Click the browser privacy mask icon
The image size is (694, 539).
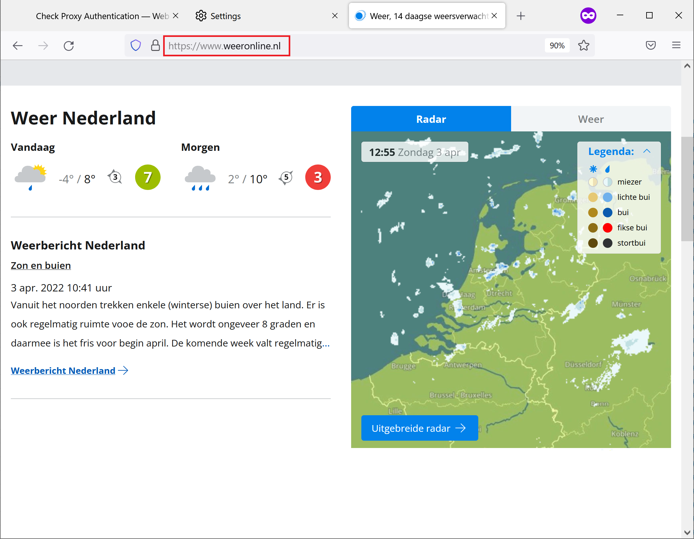(x=588, y=16)
